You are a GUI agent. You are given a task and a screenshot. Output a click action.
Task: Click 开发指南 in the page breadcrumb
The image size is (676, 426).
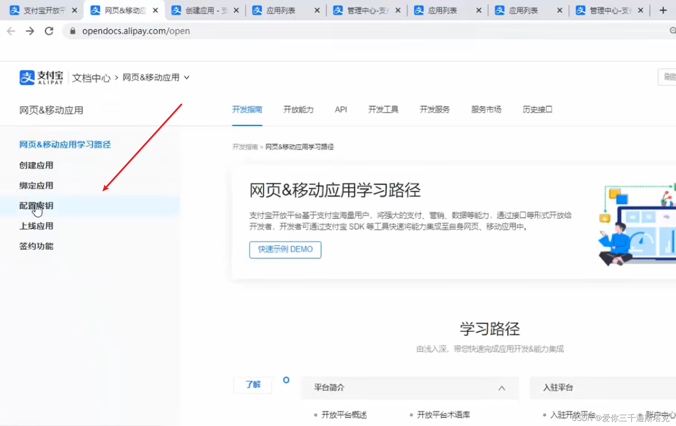click(x=245, y=147)
